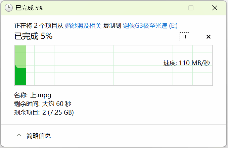Image resolution: width=228 pixels, height=148 pixels.
Task: Pause the file copy operation
Action: point(184,37)
